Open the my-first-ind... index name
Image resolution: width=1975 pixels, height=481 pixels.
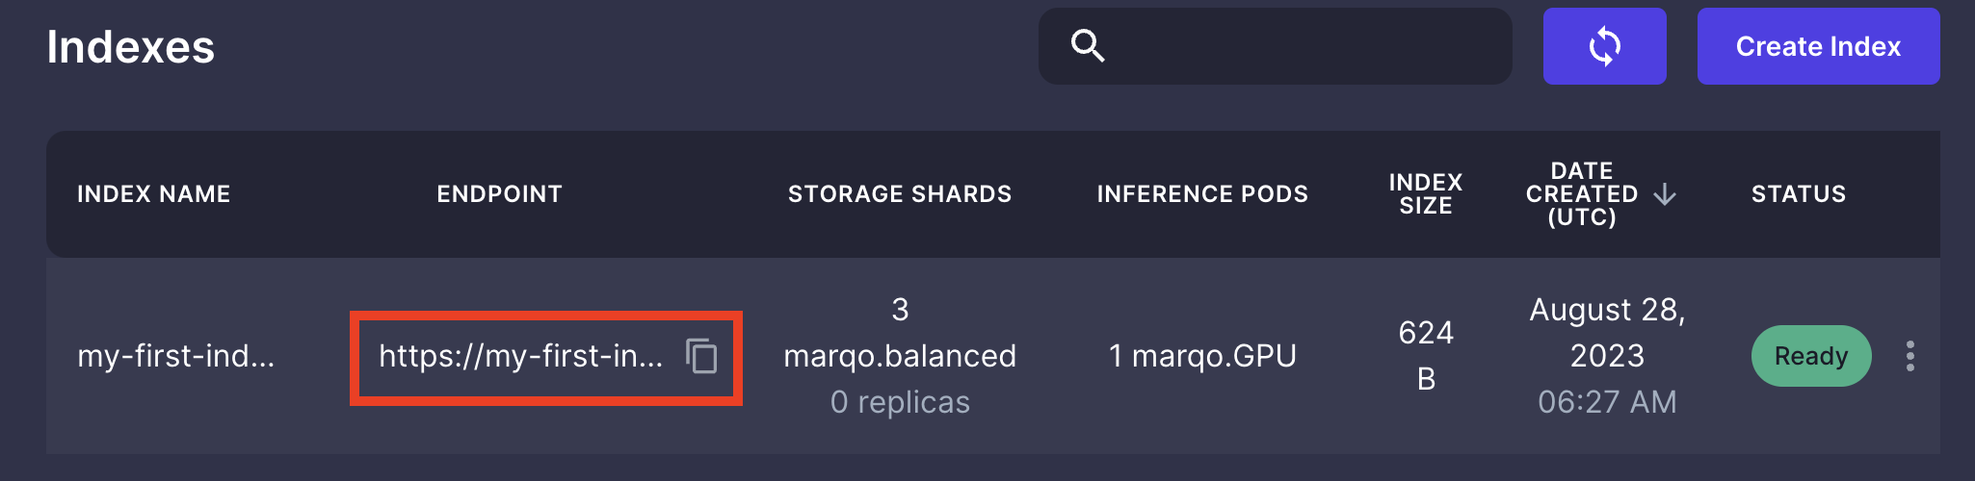[x=175, y=356]
